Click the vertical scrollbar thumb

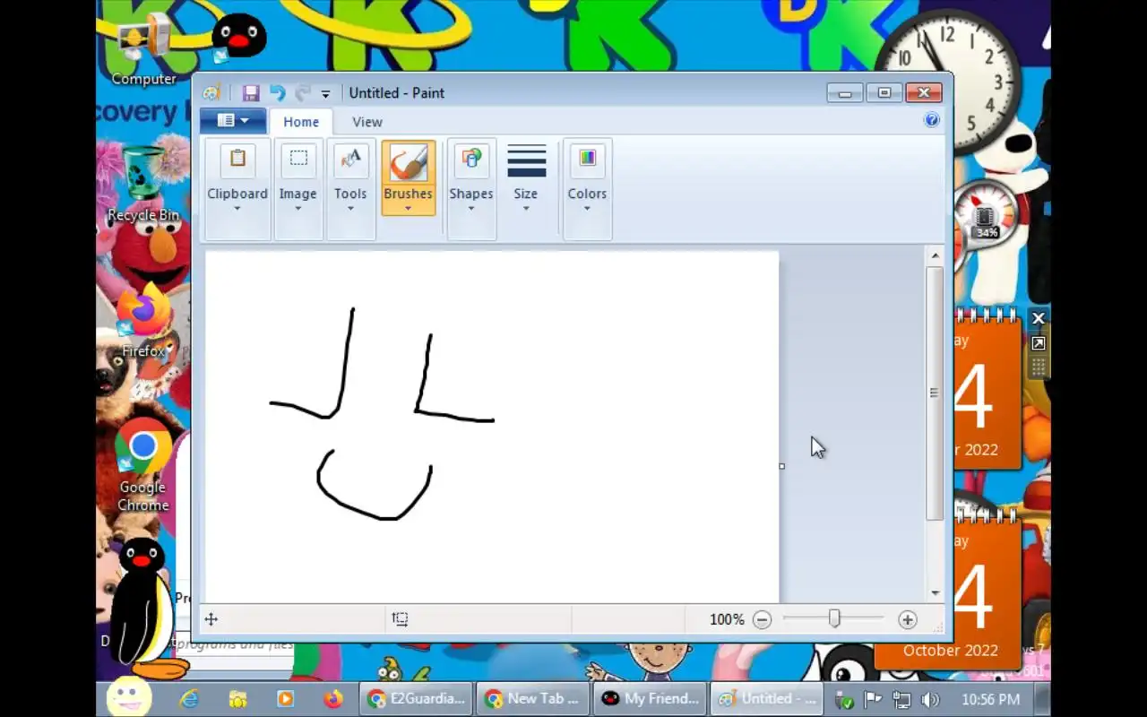(936, 393)
